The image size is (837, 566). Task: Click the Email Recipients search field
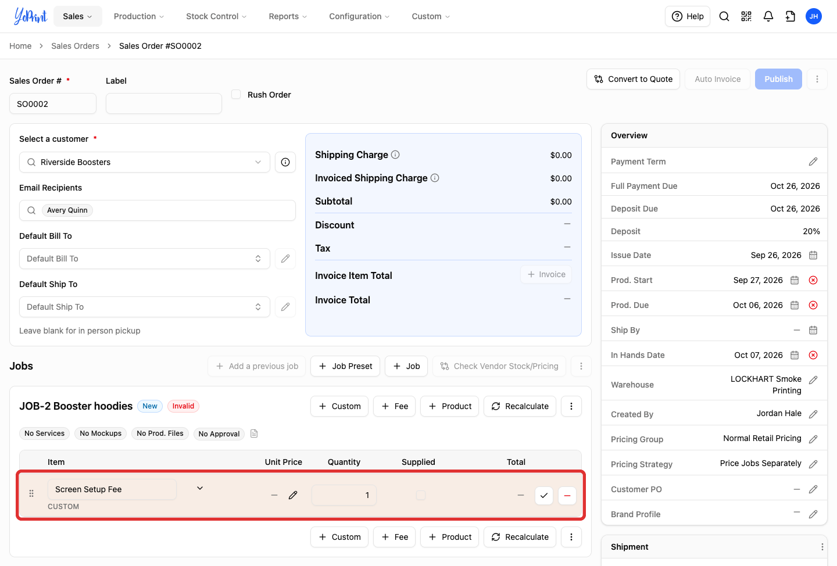click(x=158, y=210)
